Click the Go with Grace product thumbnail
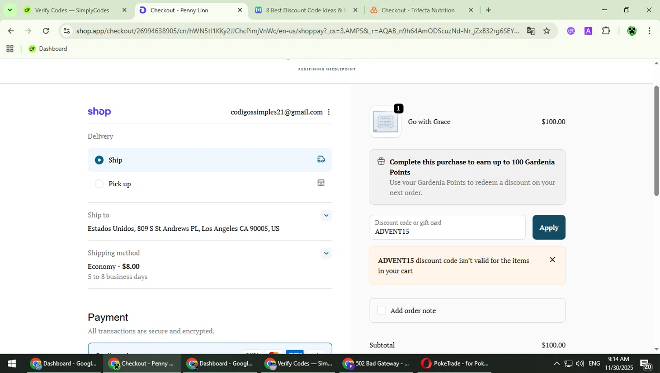Image resolution: width=660 pixels, height=373 pixels. pos(385,122)
